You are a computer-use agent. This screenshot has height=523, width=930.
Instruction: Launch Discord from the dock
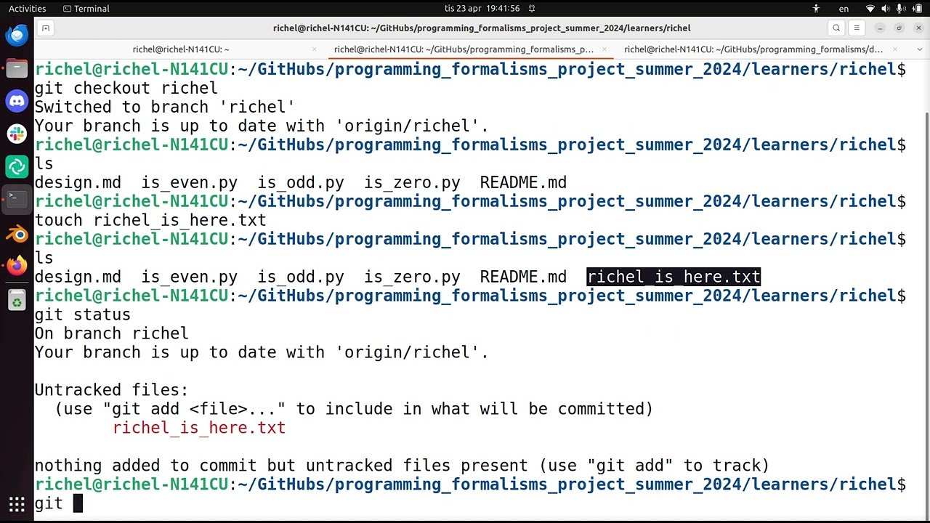pyautogui.click(x=17, y=101)
